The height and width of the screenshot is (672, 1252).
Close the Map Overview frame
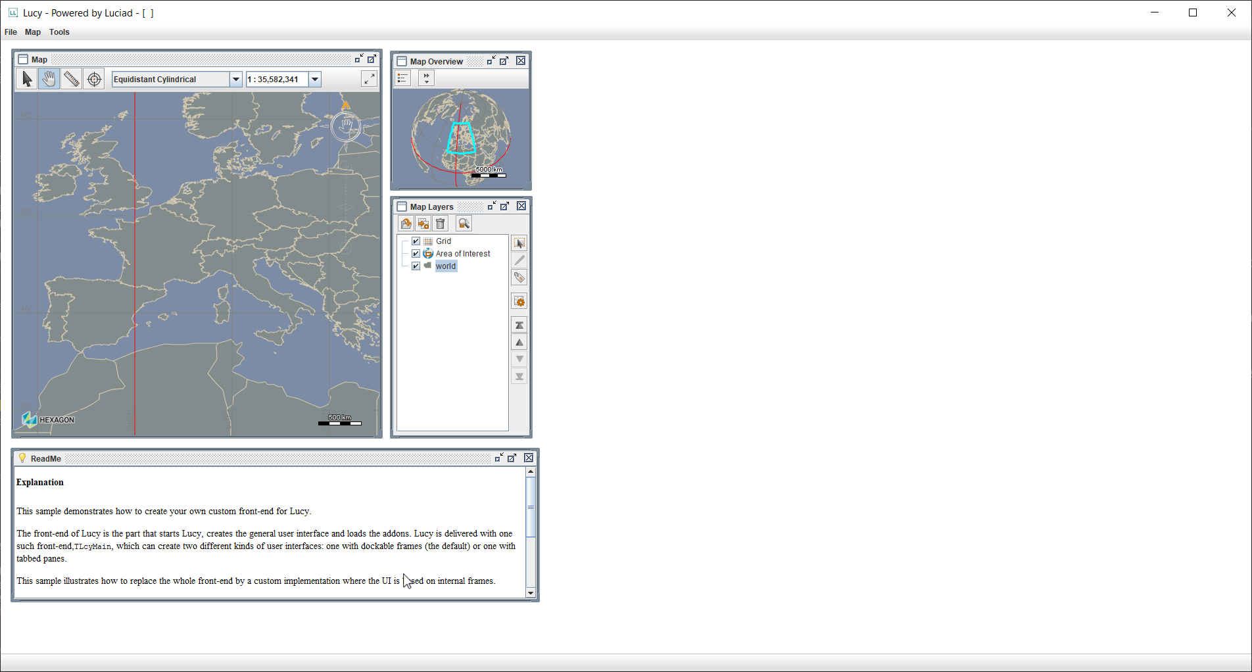point(521,60)
